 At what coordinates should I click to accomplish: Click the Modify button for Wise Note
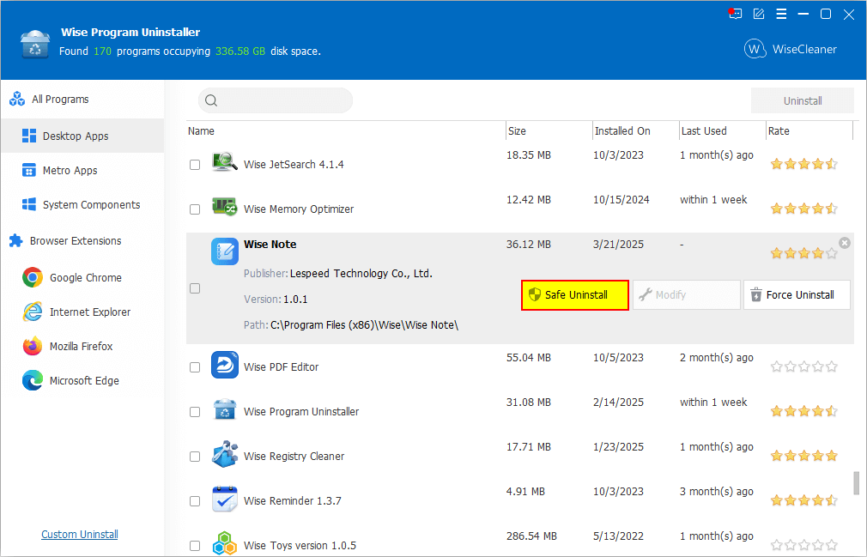(686, 295)
